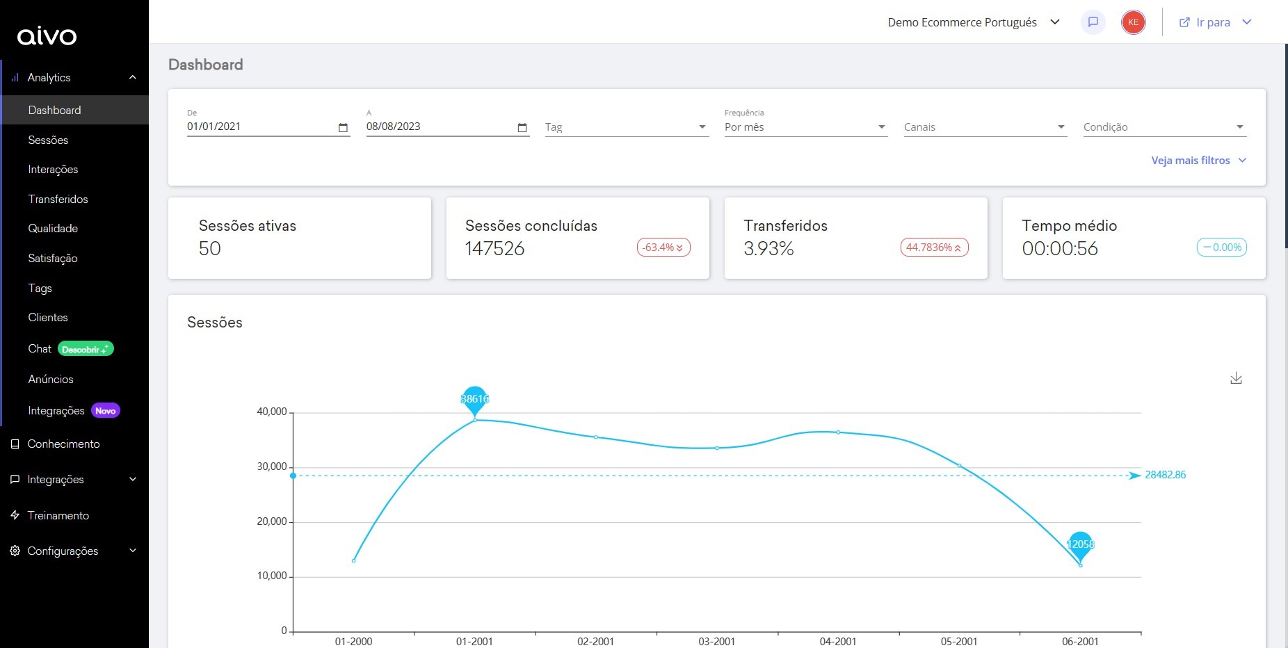This screenshot has width=1288, height=648.
Task: Open the Canais filter dropdown
Action: pos(985,127)
